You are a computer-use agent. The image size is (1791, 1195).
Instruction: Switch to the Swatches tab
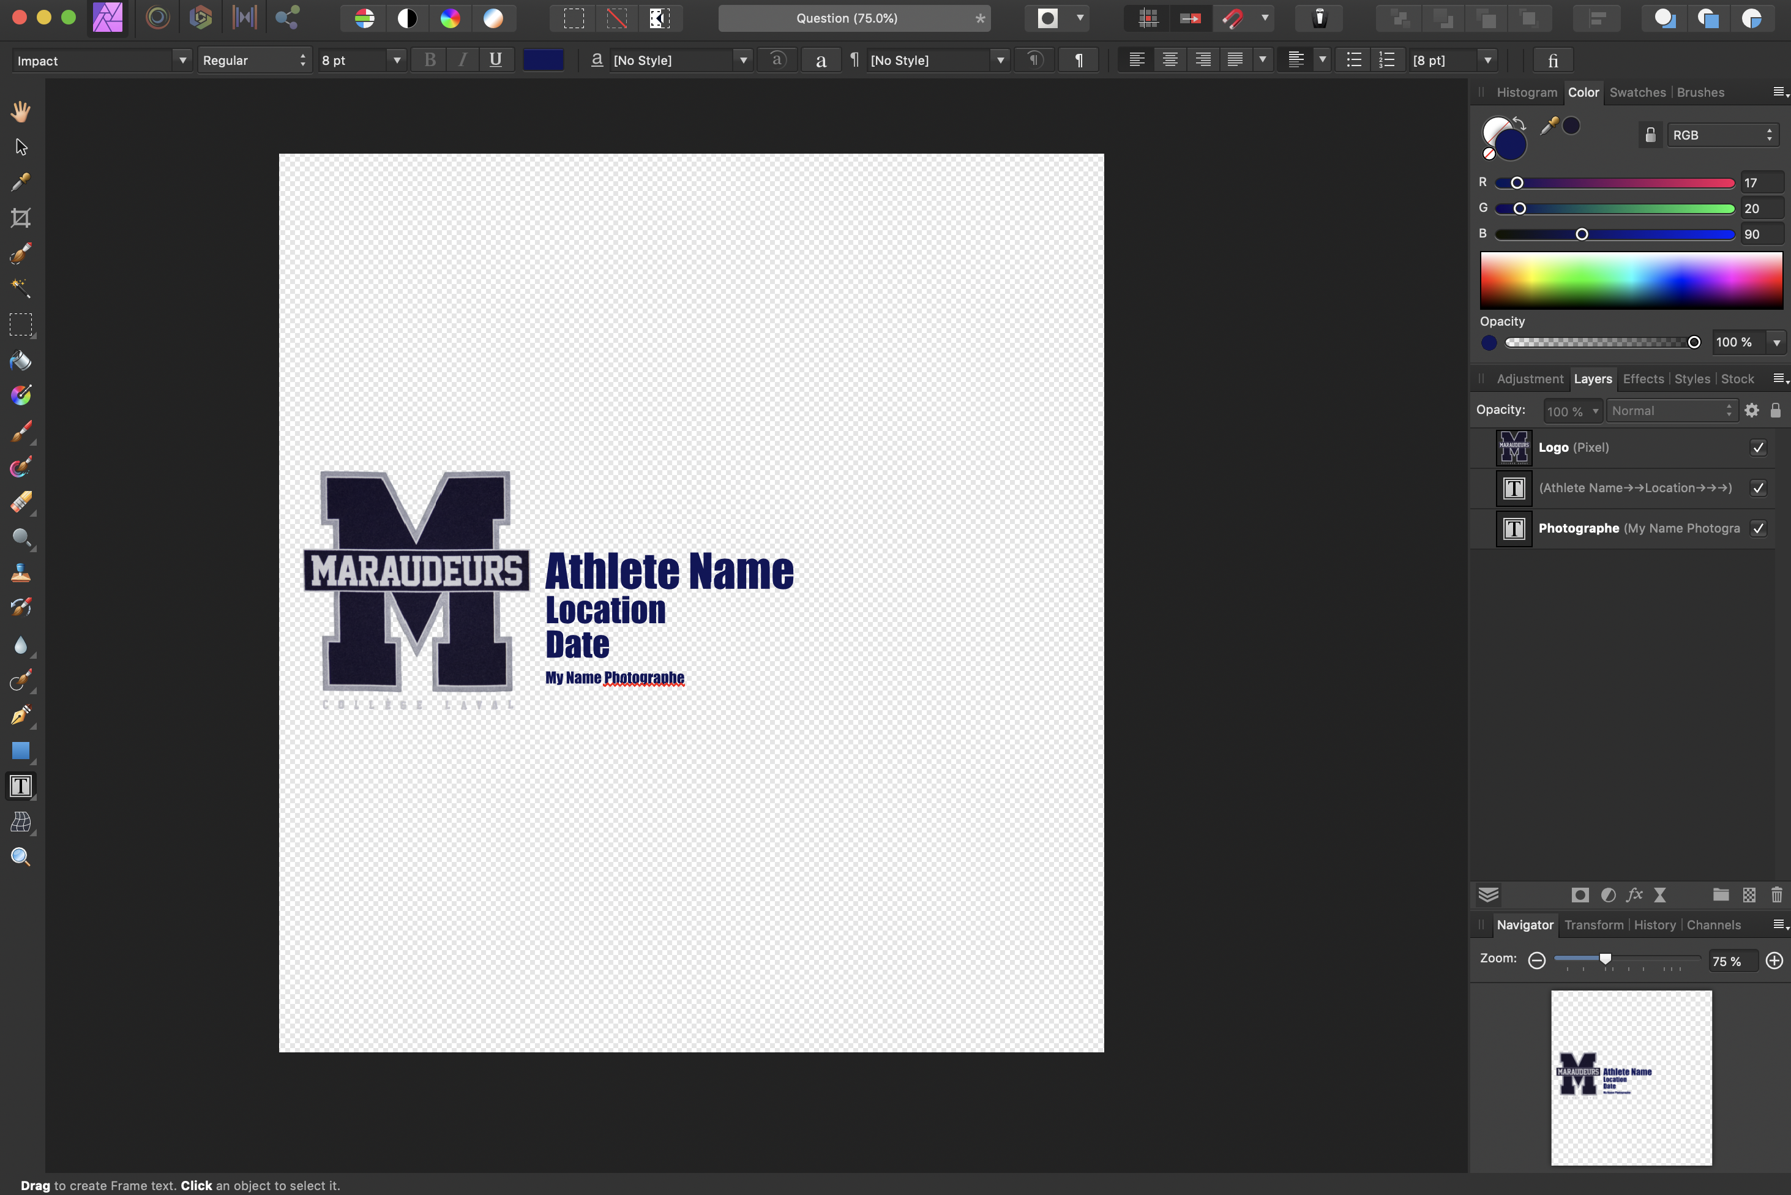(1637, 92)
